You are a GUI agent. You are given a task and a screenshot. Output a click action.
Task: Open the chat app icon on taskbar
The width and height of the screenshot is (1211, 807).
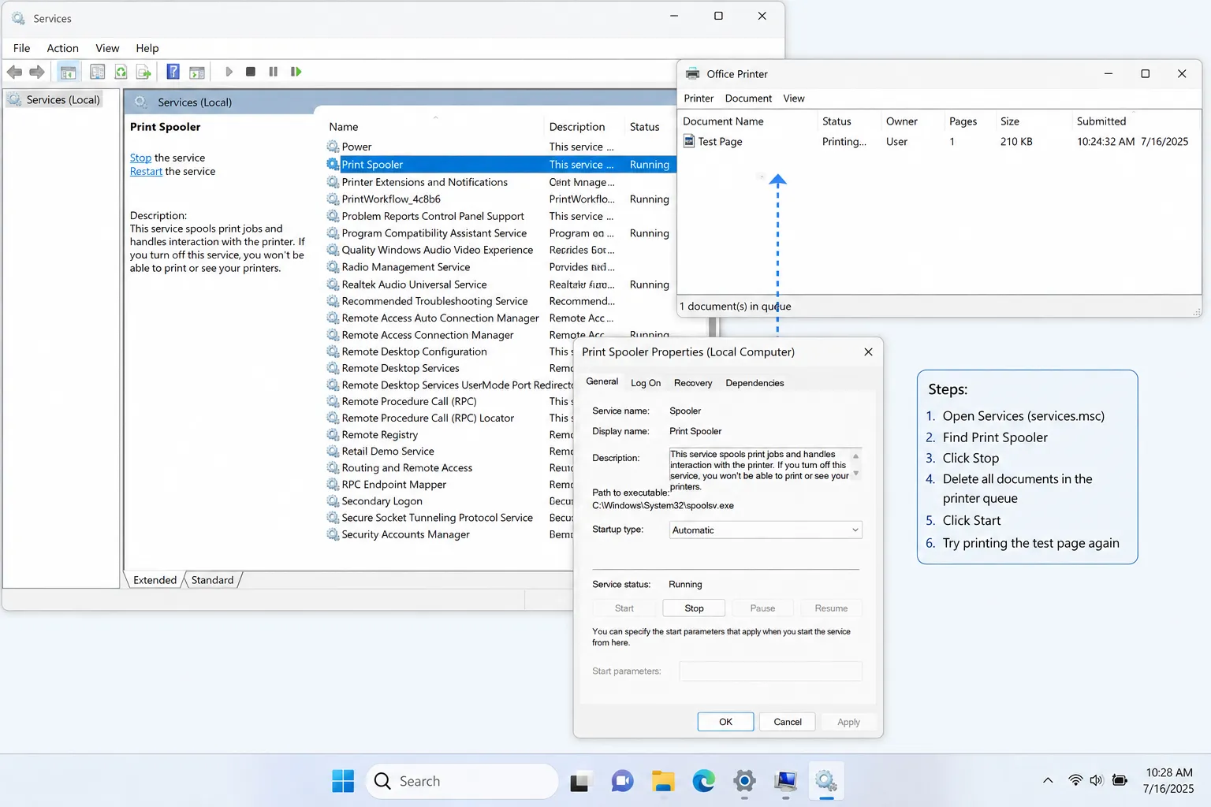tap(622, 781)
